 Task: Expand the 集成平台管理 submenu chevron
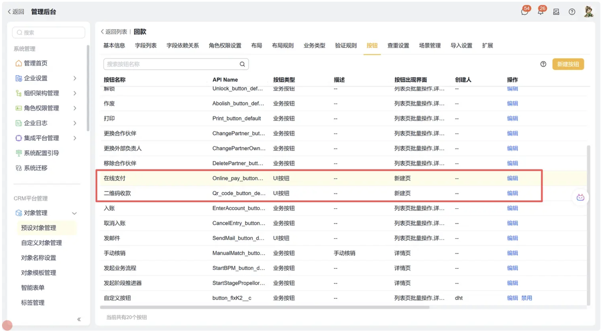click(x=75, y=138)
